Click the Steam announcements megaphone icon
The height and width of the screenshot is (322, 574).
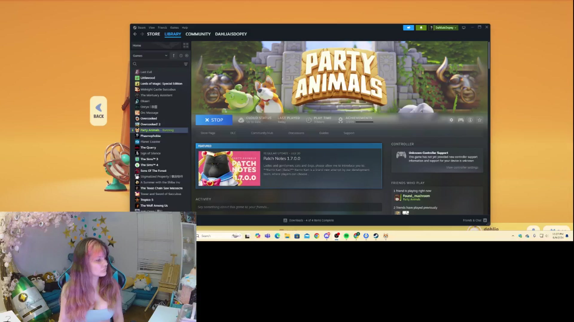[x=408, y=27]
